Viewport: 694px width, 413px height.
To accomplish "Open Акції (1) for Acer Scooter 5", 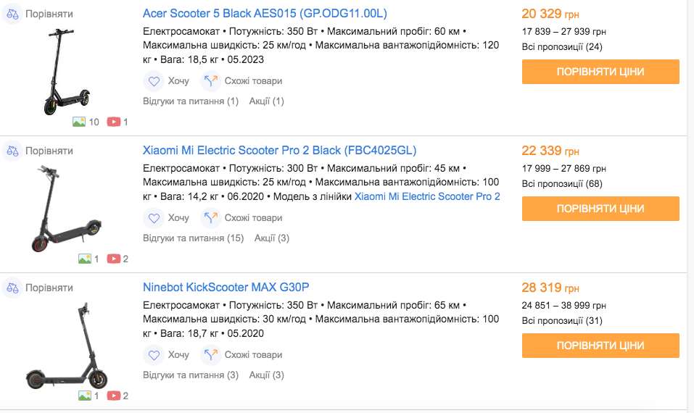I will (266, 101).
